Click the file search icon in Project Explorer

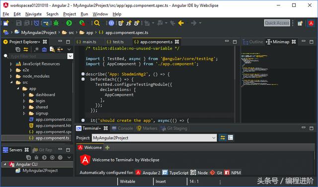52,49
